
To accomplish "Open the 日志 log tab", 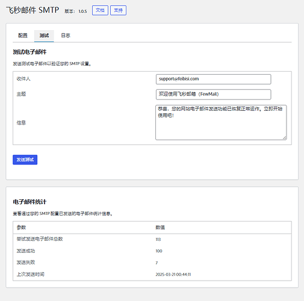I will [66, 36].
